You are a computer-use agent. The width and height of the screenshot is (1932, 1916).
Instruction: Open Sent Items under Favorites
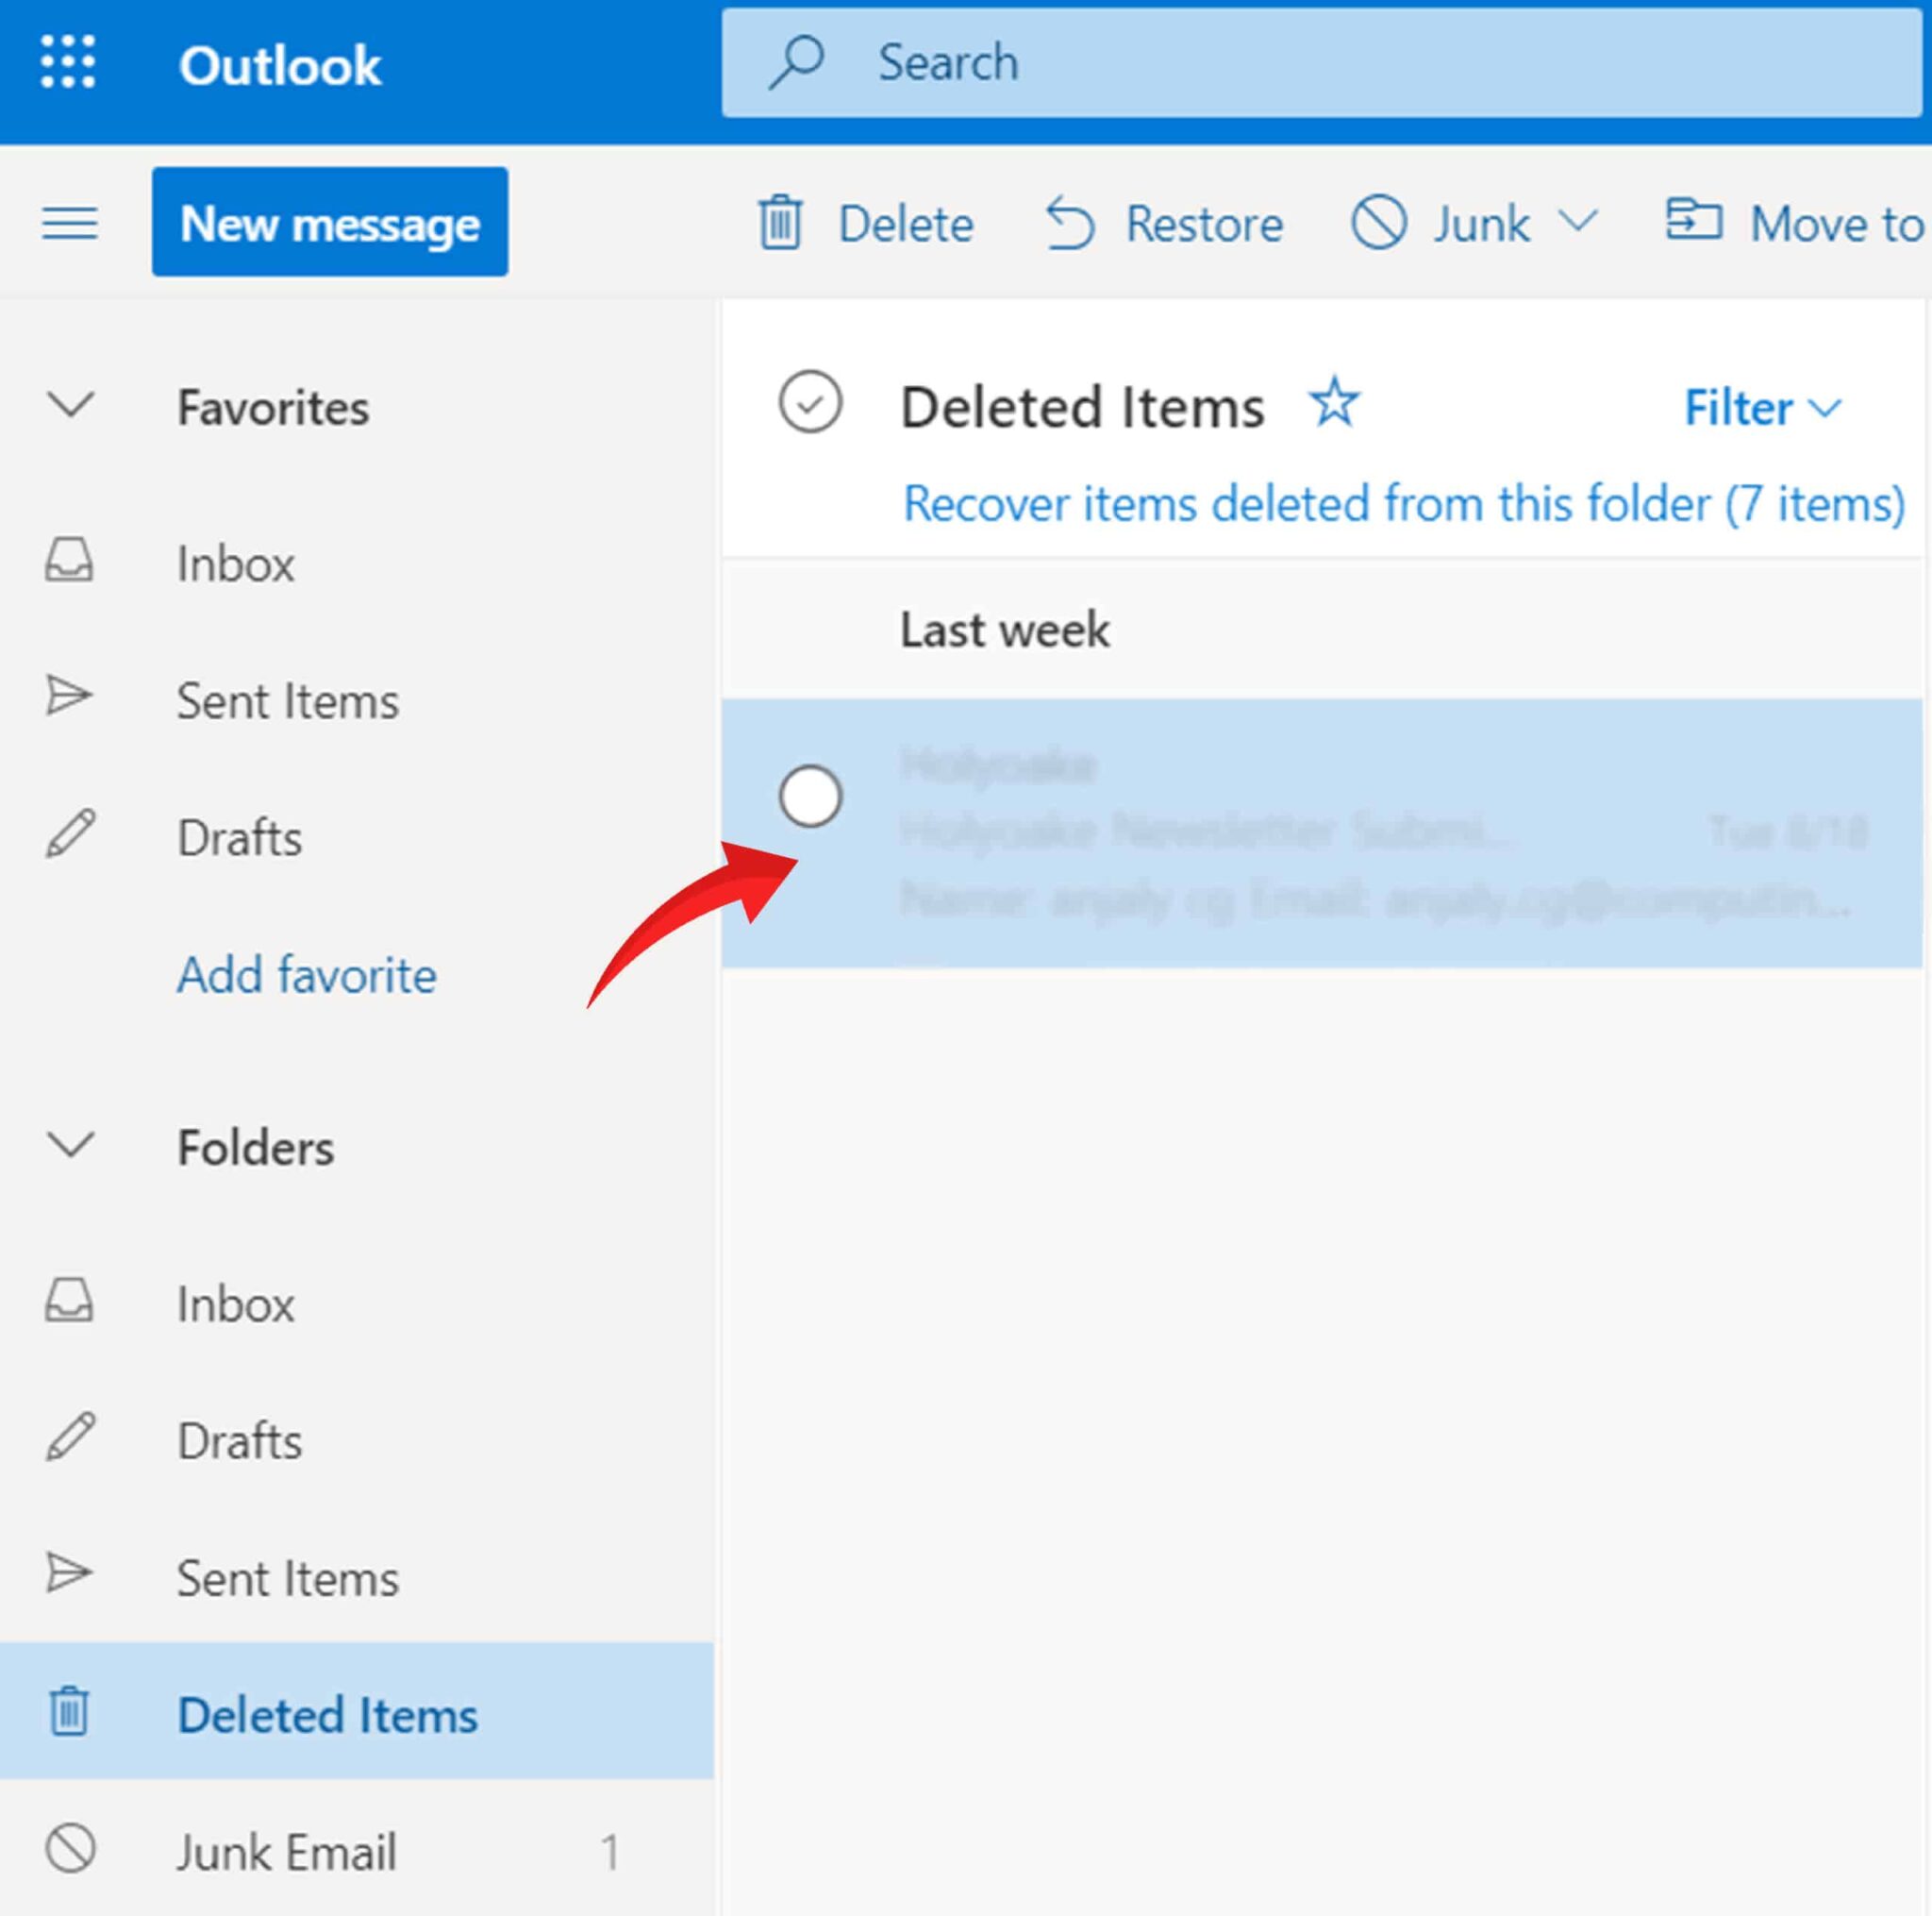[x=287, y=700]
